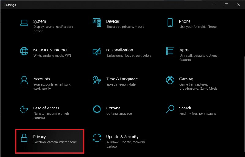Go to Apps title

tap(184, 50)
